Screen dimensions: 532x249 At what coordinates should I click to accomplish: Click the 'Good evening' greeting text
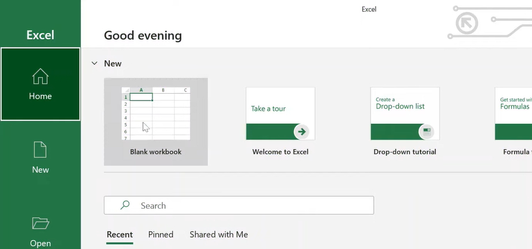tap(143, 36)
